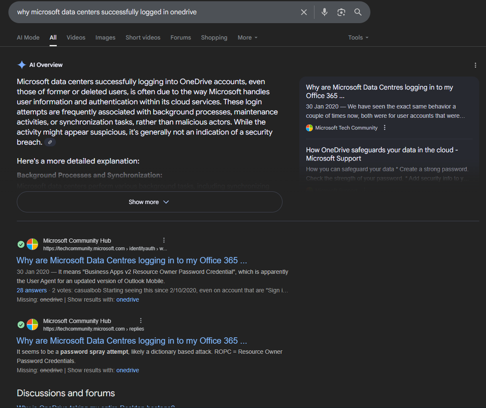Click the 'Discussions and forums' heading
The image size is (486, 408).
pyautogui.click(x=66, y=393)
